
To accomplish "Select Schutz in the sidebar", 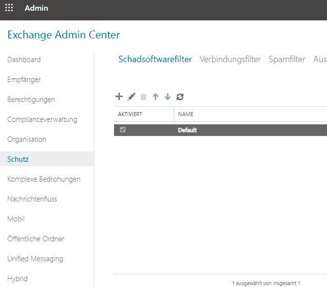I will coord(47,159).
